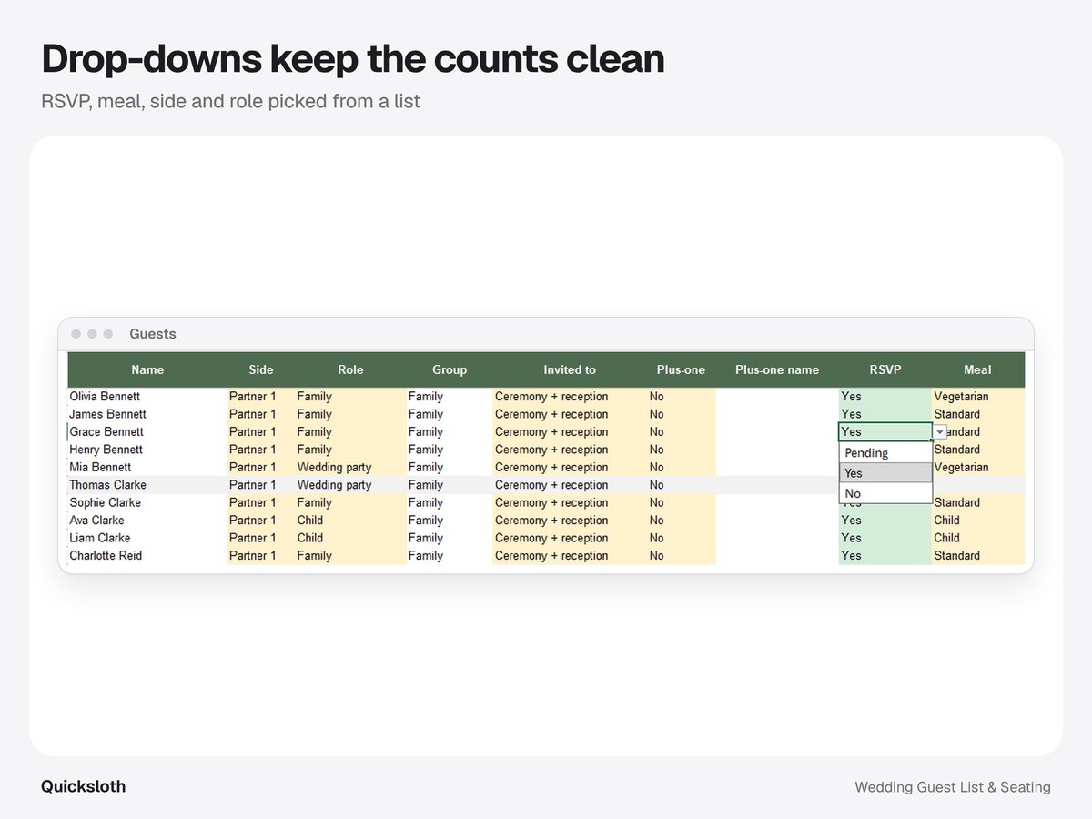The image size is (1092, 819).
Task: Click the first gray window dot beside Guests
Action: (x=76, y=334)
